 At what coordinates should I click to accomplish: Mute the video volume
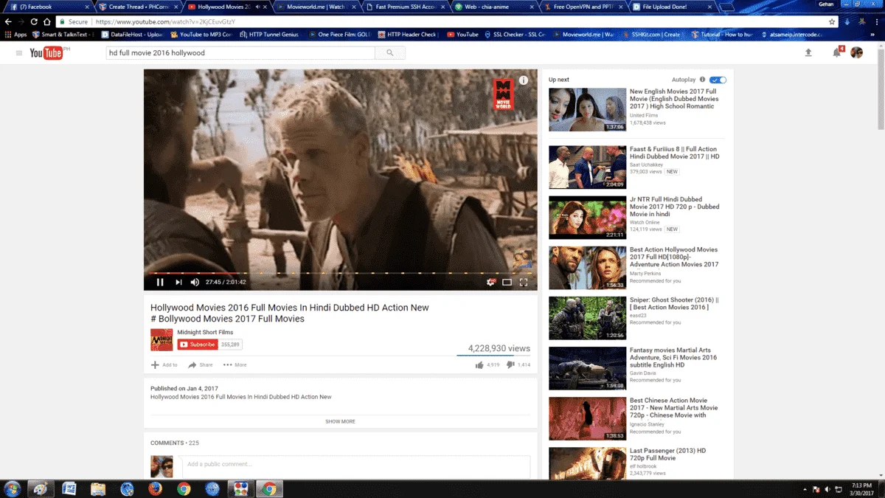coord(195,282)
